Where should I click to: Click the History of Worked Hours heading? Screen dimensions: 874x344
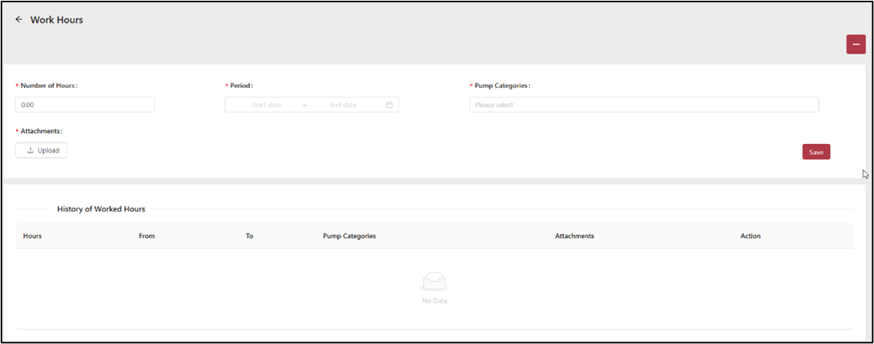(x=101, y=208)
